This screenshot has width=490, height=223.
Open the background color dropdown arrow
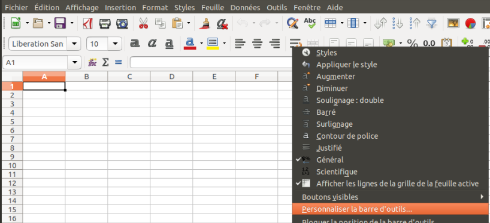225,44
